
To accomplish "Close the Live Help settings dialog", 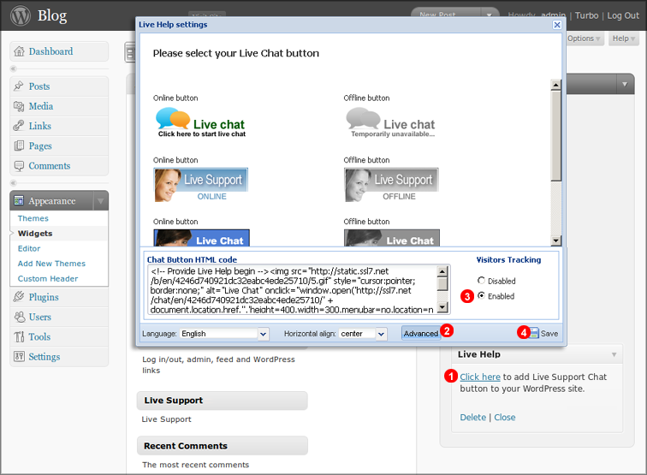I will (x=556, y=25).
